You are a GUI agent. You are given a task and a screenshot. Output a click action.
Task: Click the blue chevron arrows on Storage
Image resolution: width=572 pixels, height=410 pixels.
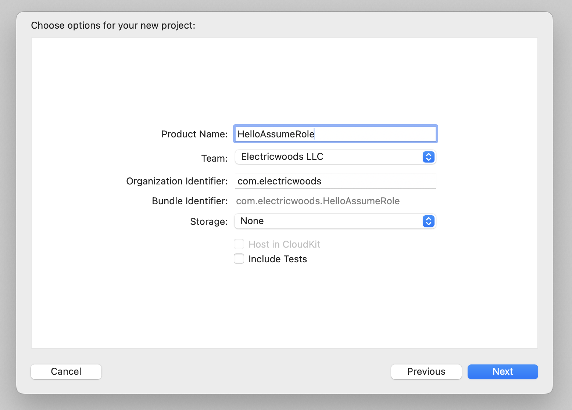[x=428, y=221]
